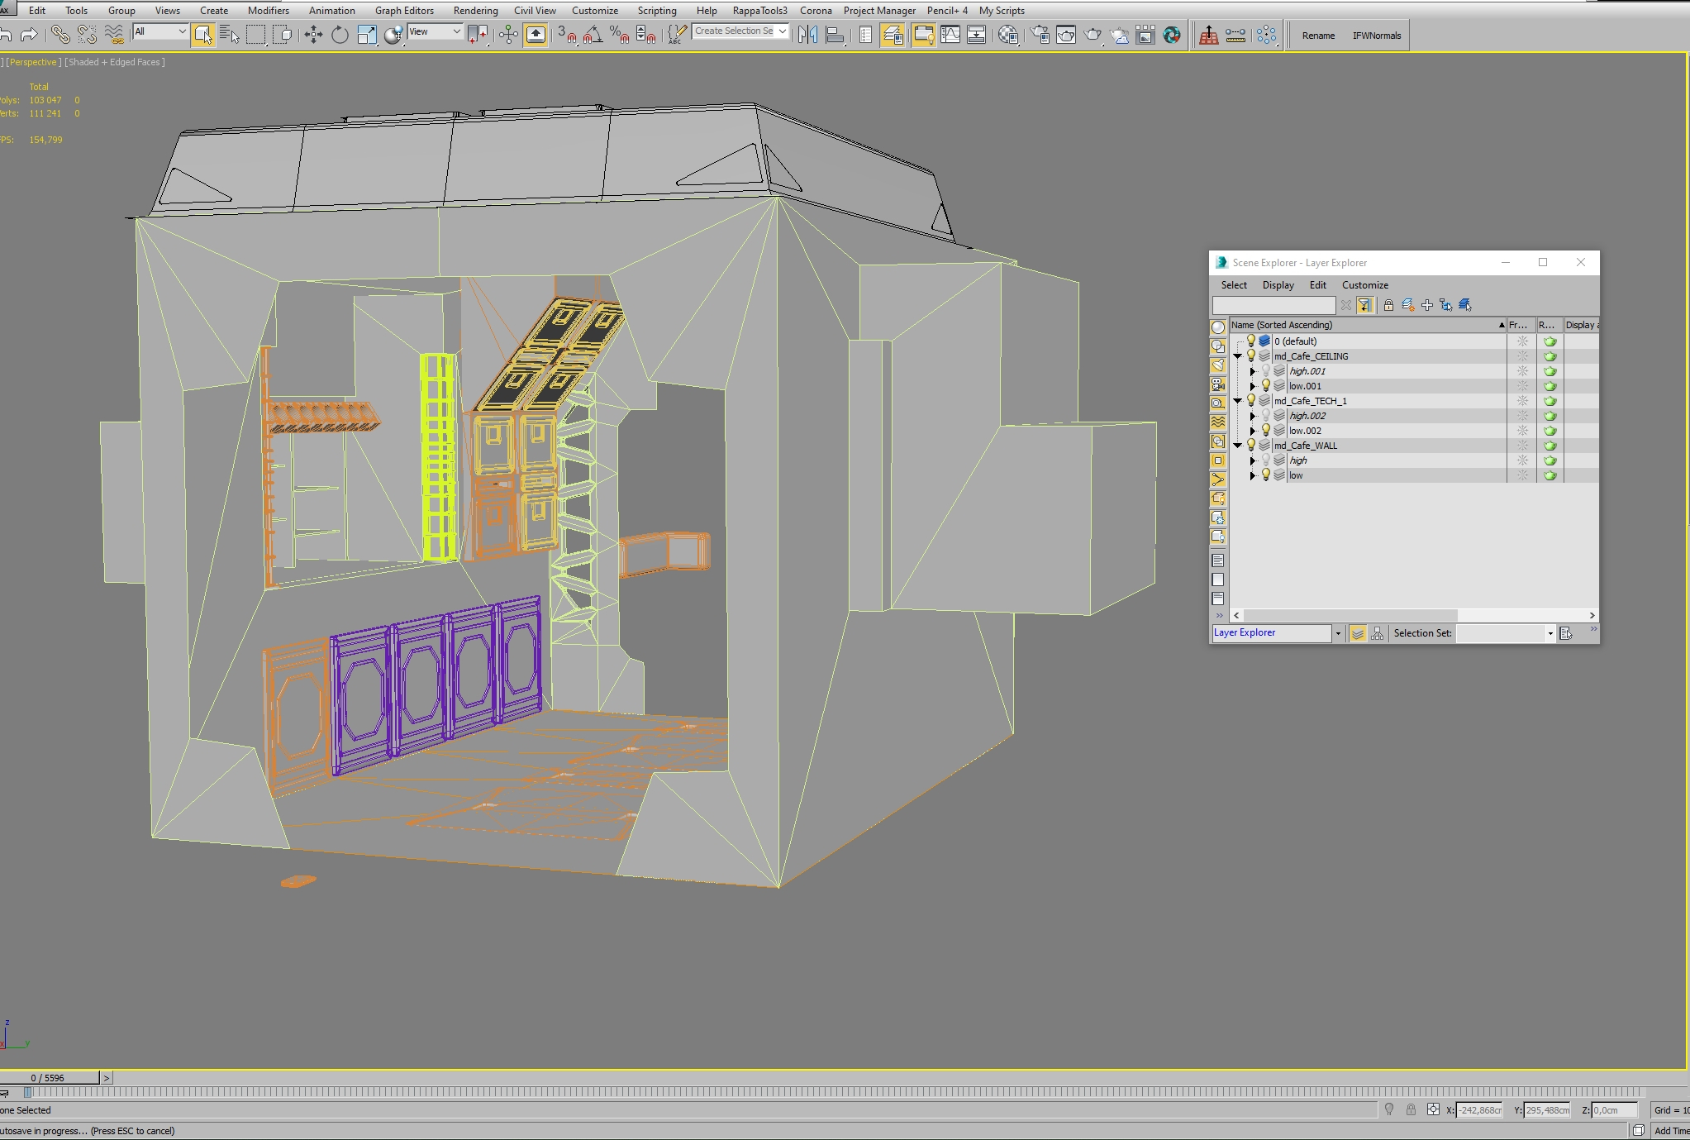The width and height of the screenshot is (1690, 1140).
Task: Click the Unlink Selection tool
Action: point(87,35)
